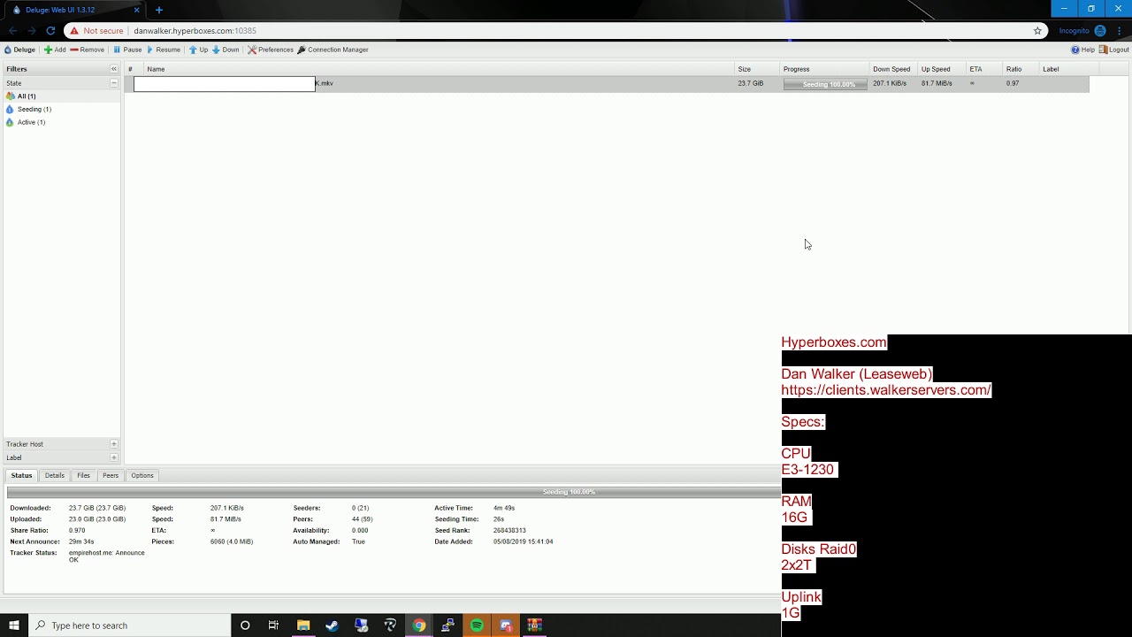The width and height of the screenshot is (1132, 637).
Task: Resume the selected torrent
Action: [x=163, y=50]
